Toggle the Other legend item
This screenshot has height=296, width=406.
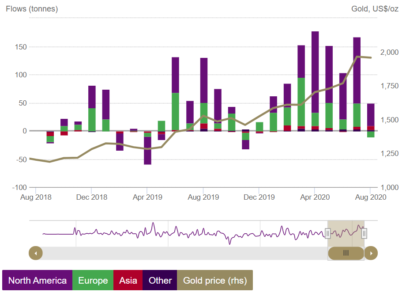[160, 281]
